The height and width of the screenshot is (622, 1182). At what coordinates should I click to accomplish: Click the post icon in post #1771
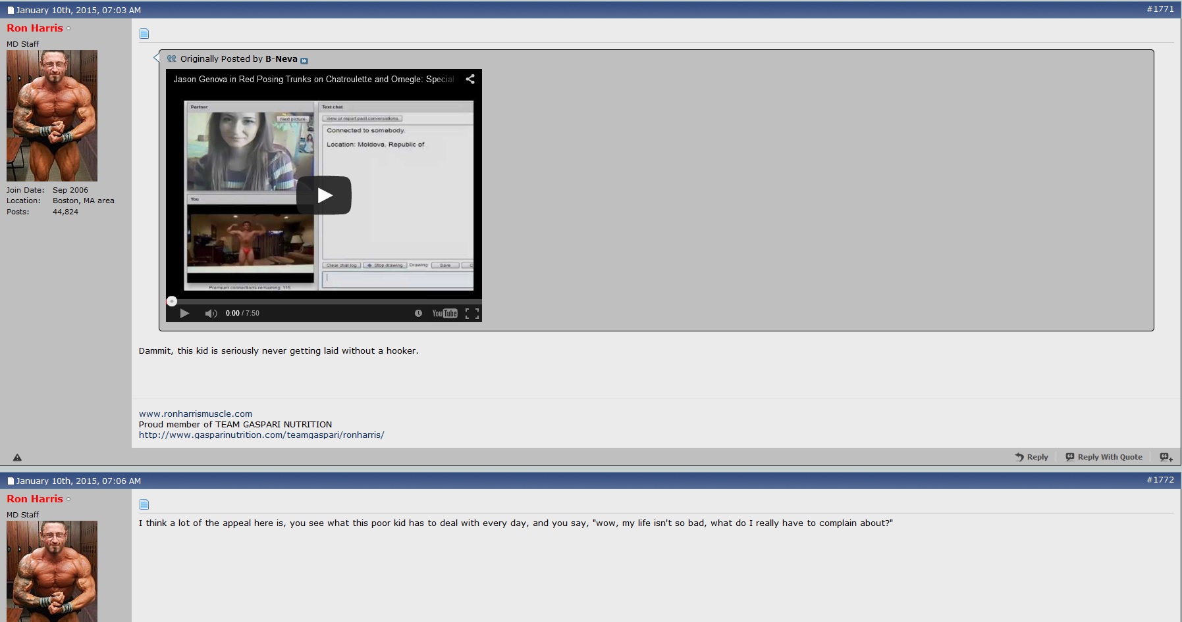pyautogui.click(x=144, y=34)
